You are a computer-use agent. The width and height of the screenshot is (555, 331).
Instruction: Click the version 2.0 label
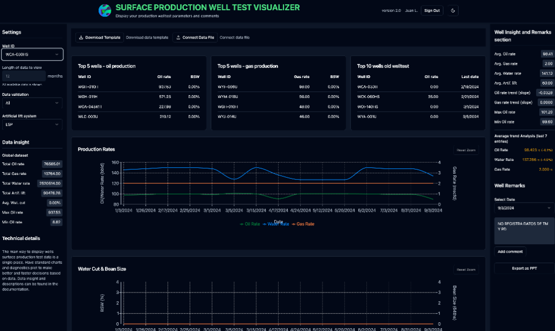point(391,11)
